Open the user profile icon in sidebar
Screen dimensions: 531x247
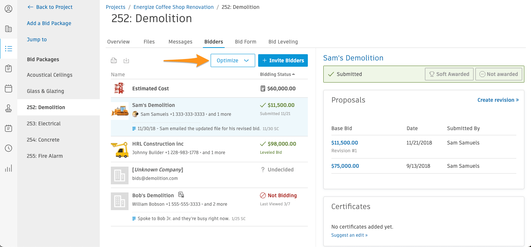[x=8, y=9]
